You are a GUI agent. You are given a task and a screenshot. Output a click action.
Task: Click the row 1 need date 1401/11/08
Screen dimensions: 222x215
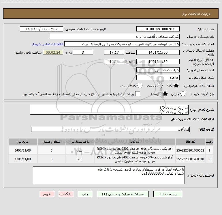[x=23, y=150]
